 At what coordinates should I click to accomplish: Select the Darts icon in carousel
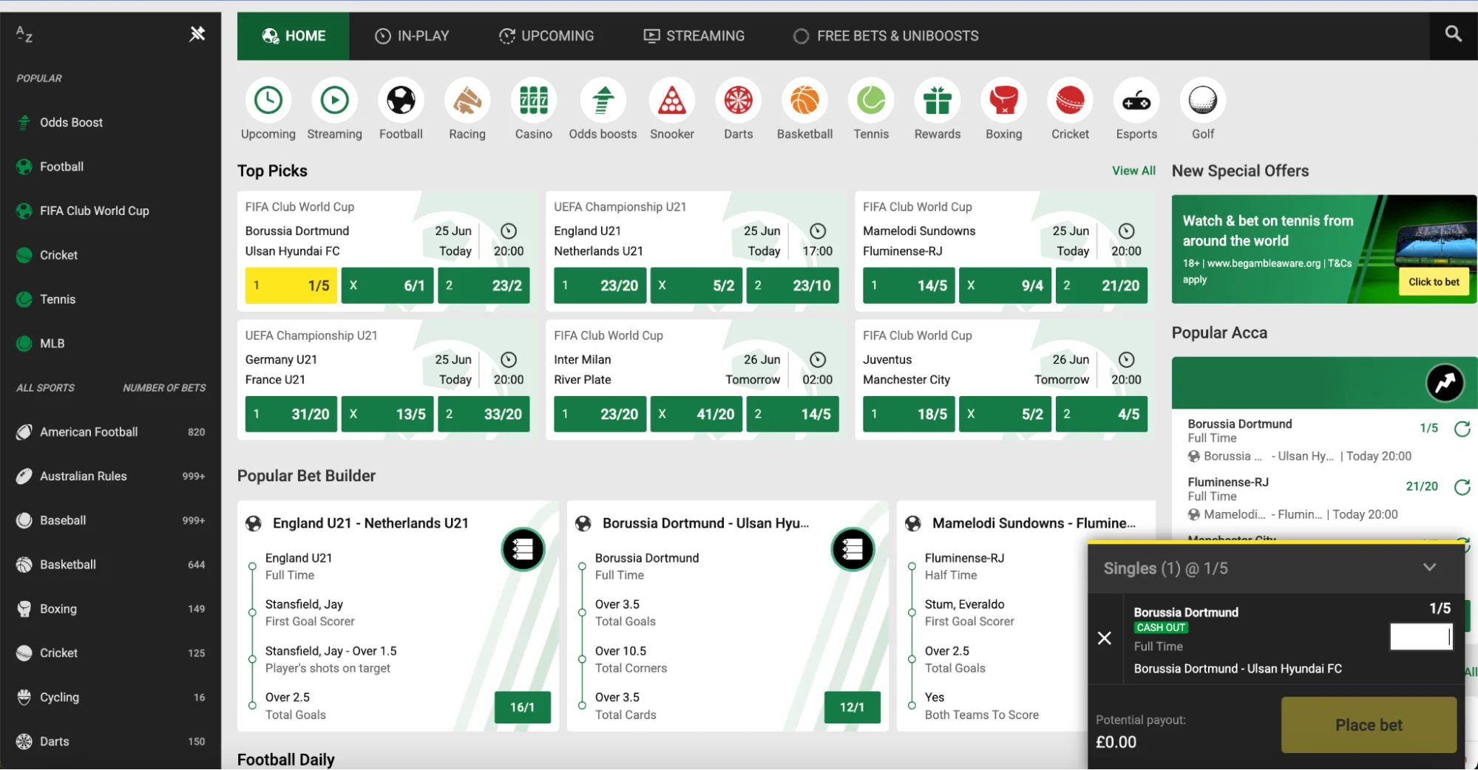click(x=738, y=101)
